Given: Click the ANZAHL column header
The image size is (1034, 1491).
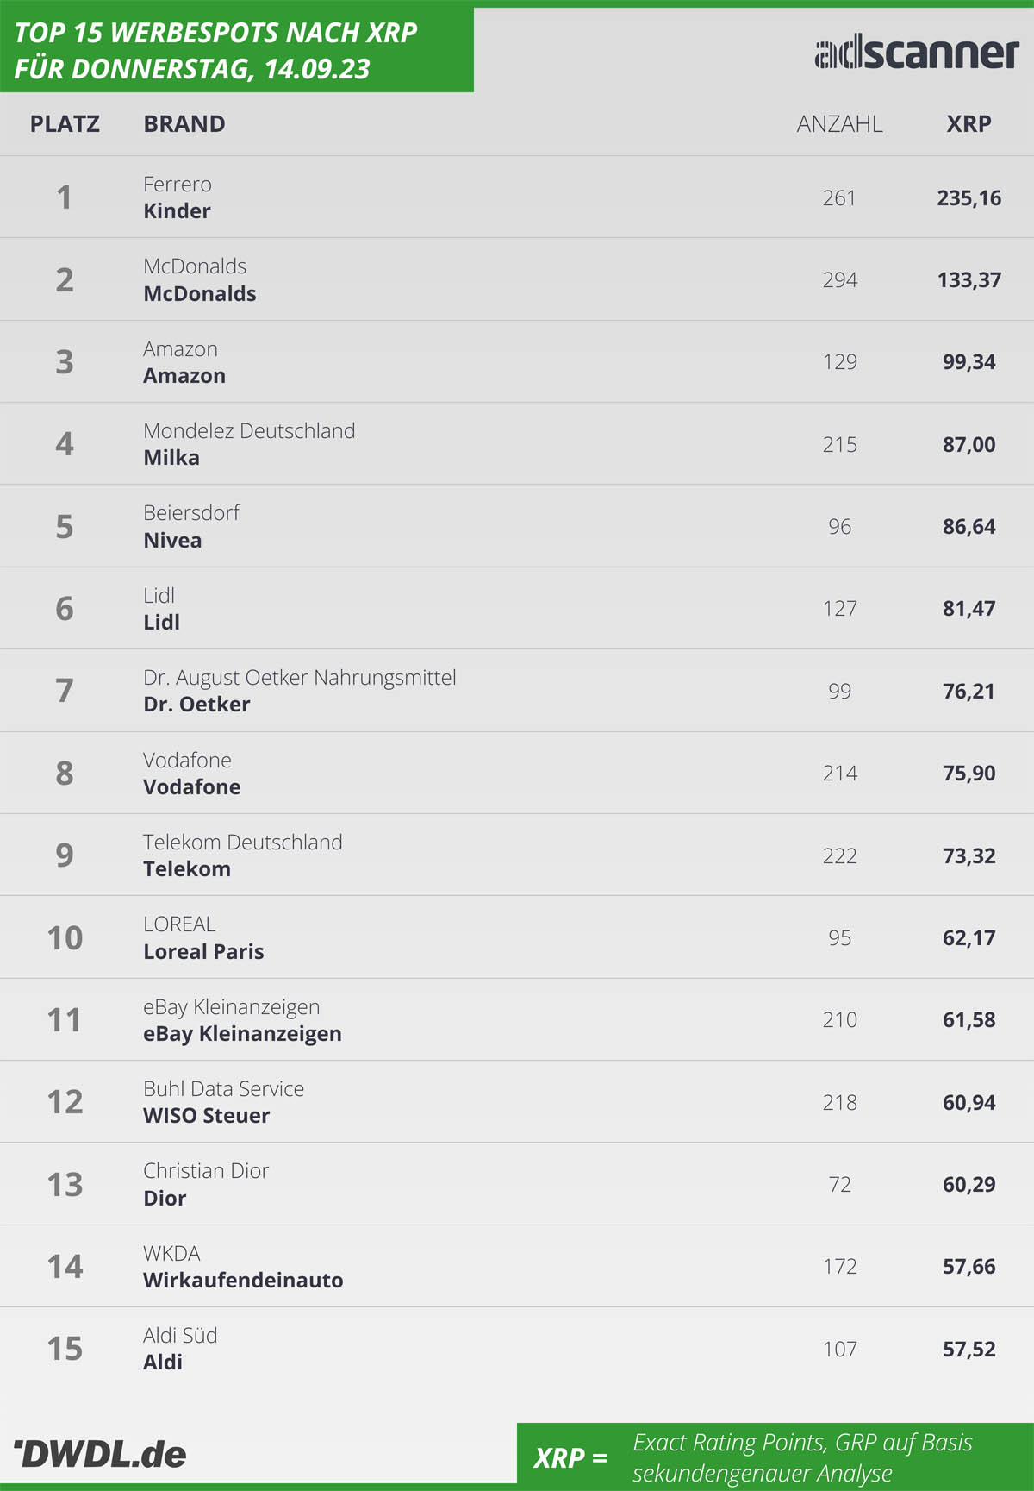Looking at the screenshot, I should tap(839, 124).
